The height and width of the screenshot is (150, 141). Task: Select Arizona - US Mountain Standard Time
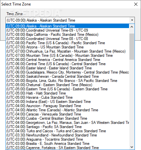pos(68,47)
